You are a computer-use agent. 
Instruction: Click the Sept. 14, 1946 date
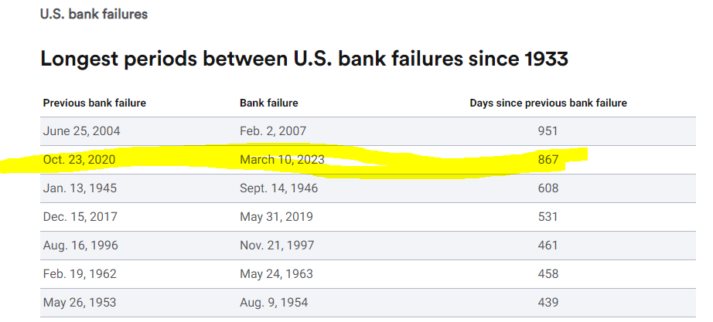[x=278, y=188]
